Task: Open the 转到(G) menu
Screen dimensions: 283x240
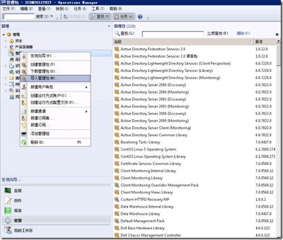Action: 62,9
